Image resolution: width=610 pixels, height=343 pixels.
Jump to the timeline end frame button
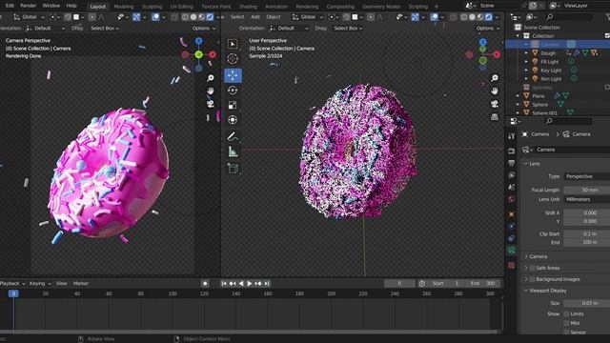pos(267,284)
